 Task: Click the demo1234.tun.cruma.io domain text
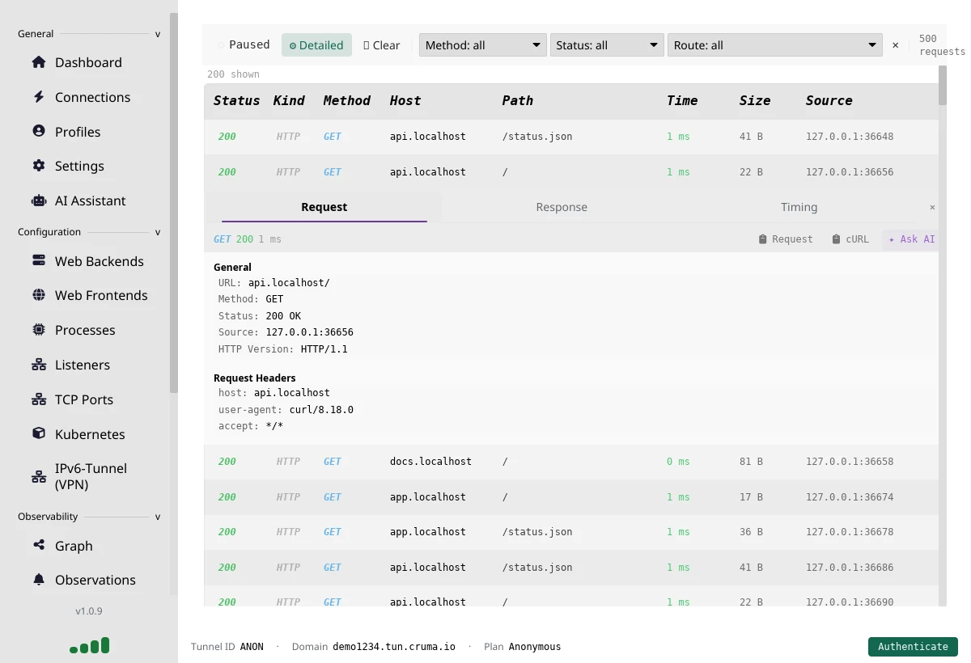point(394,647)
